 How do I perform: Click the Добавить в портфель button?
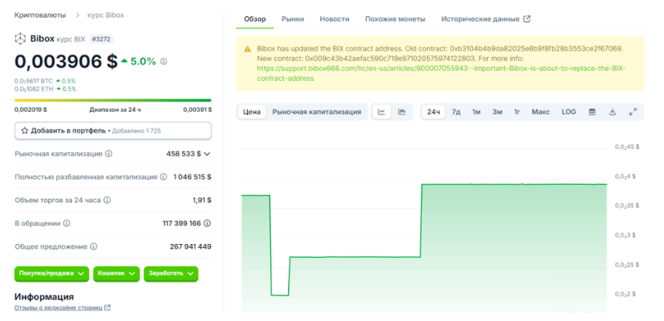113,131
